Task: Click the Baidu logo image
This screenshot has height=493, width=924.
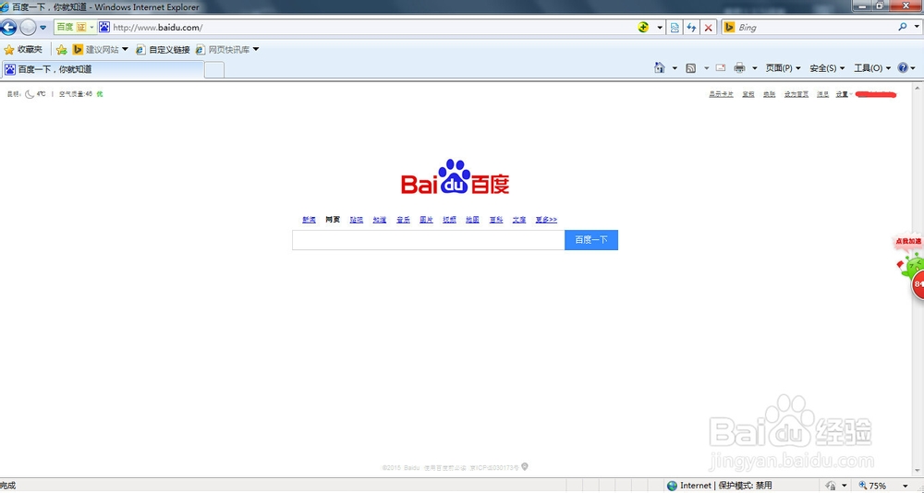Action: [x=455, y=176]
